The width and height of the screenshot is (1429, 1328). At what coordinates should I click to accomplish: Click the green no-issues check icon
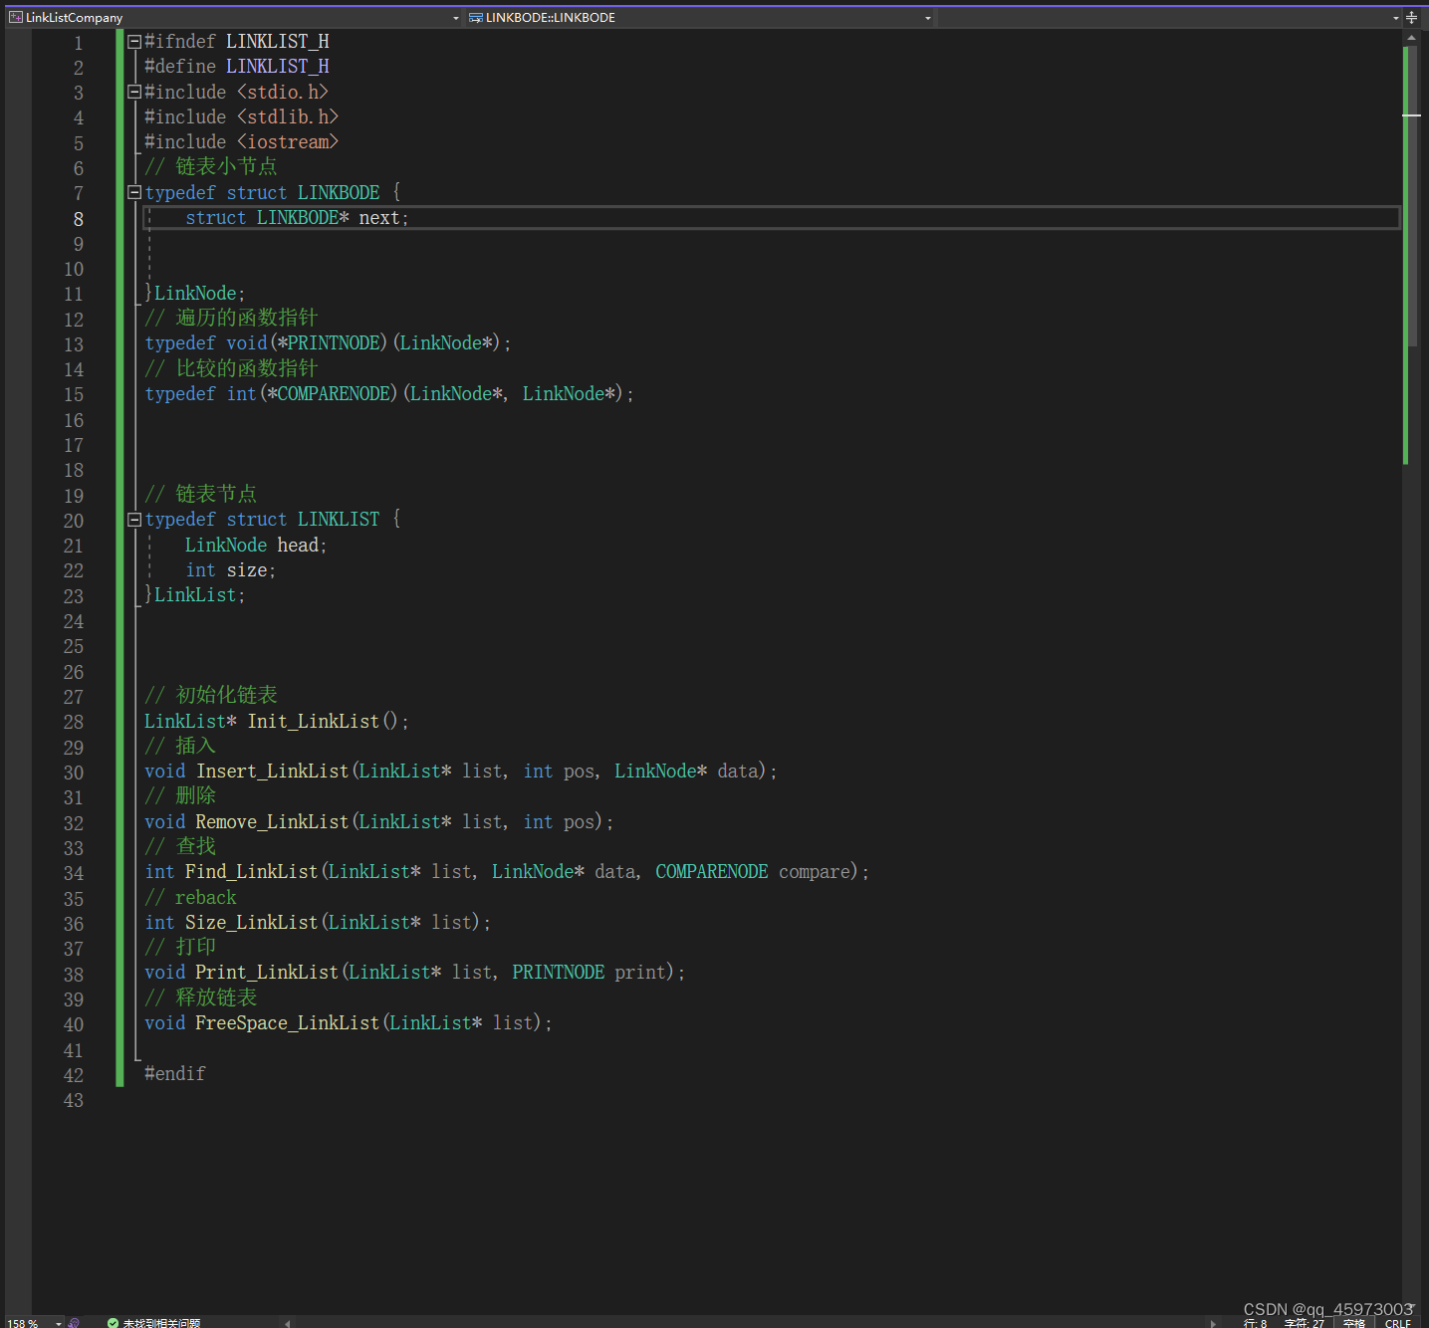113,1322
